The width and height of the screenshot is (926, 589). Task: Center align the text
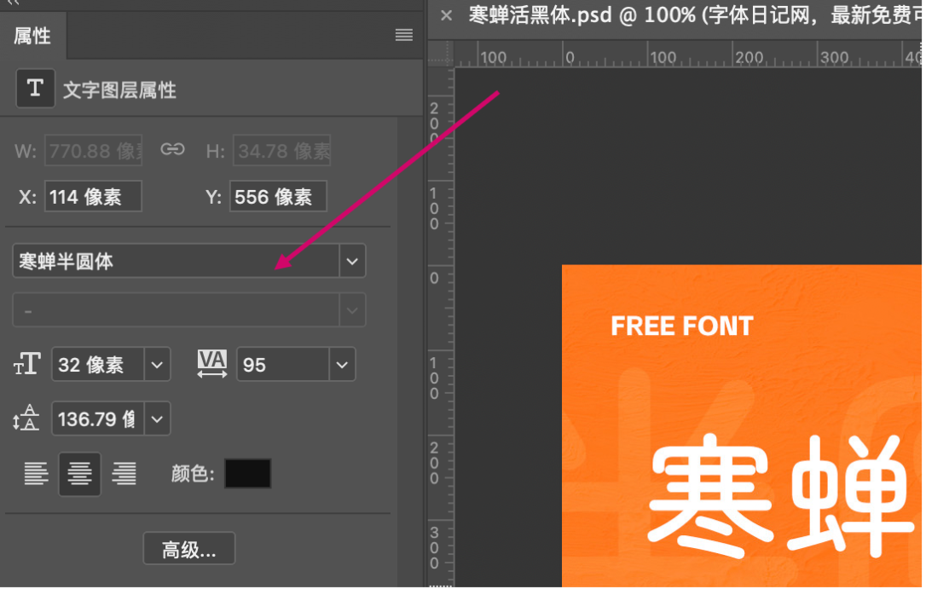pyautogui.click(x=80, y=473)
